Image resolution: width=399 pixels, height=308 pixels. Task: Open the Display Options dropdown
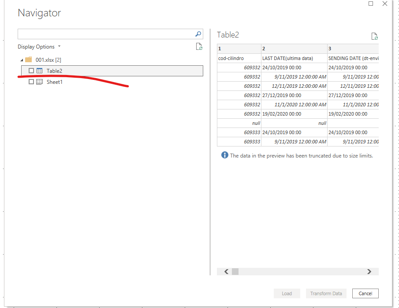pyautogui.click(x=39, y=47)
